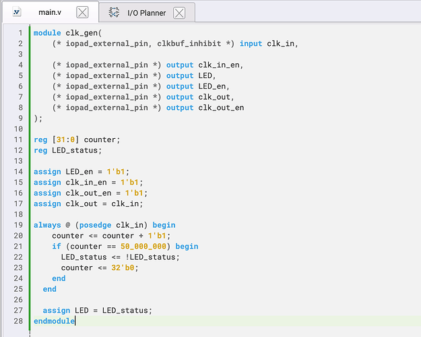421x337 pixels.
Task: Click the 'if' keyword on line 21
Action: point(57,246)
